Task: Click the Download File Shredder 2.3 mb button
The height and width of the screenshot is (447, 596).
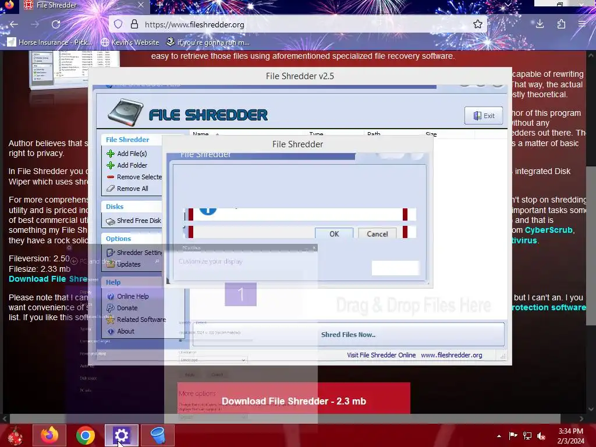Action: 294,398
